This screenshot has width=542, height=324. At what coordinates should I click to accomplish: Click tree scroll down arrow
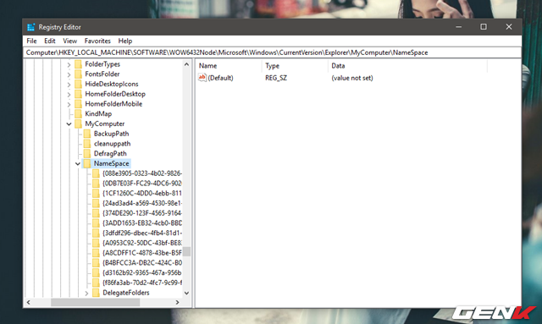point(186,293)
